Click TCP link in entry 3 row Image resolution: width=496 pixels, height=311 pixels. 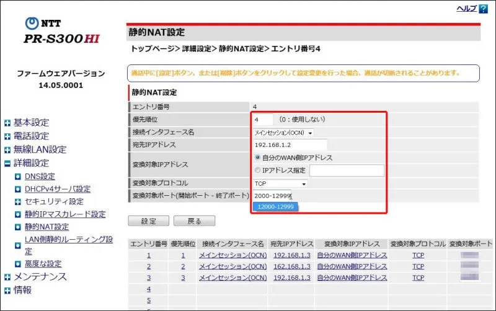pyautogui.click(x=418, y=278)
